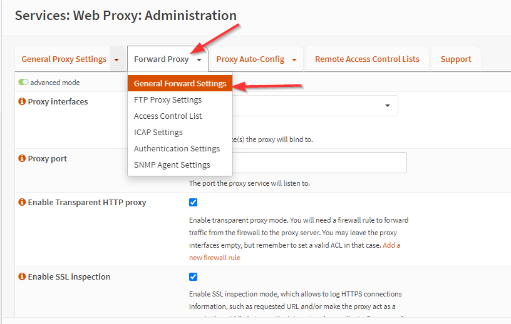
Task: Click info icon for Enable SSL inspection
Action: click(x=22, y=276)
